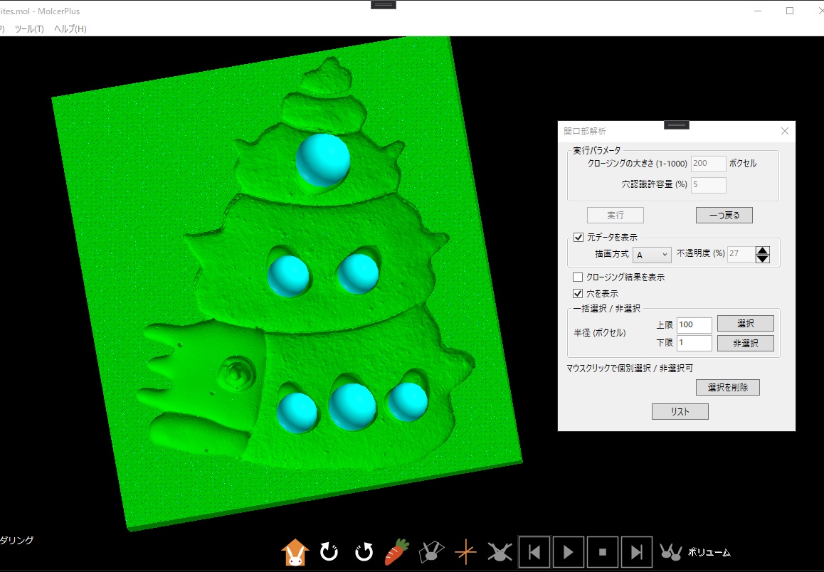Select the middle-right cyan hole sphere
Screen dimensions: 824x572
pyautogui.click(x=358, y=274)
